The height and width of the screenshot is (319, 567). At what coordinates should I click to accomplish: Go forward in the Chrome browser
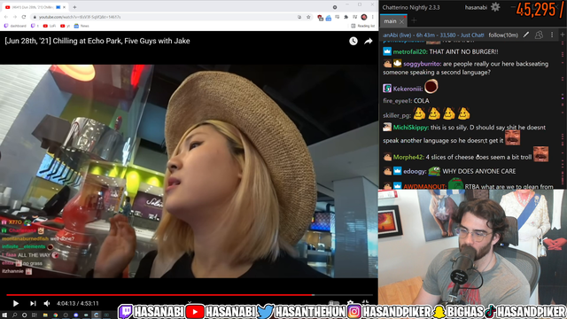(x=15, y=17)
